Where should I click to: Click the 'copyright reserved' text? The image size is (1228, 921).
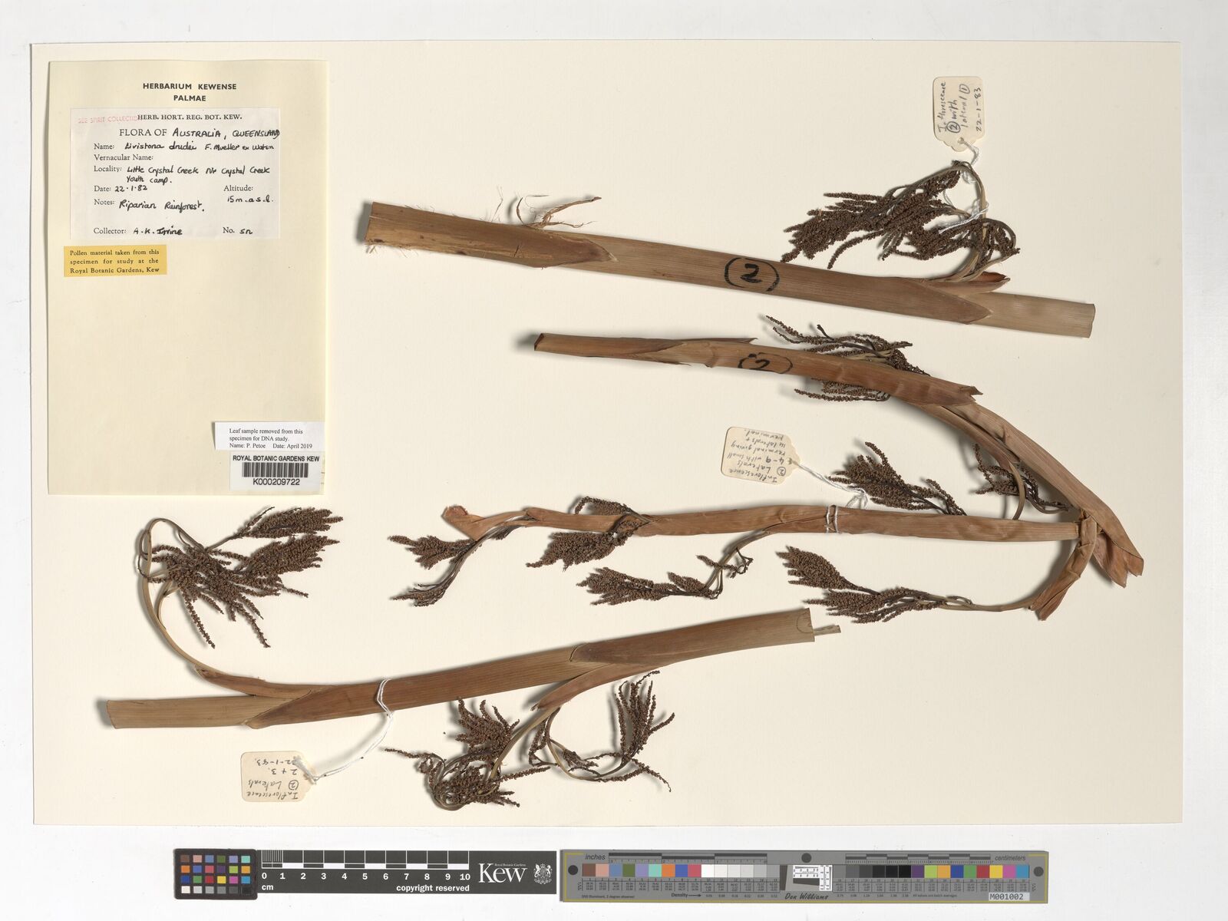point(432,888)
